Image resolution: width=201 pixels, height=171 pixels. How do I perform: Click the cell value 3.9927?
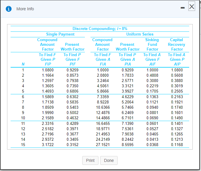pyautogui.click(x=128, y=91)
